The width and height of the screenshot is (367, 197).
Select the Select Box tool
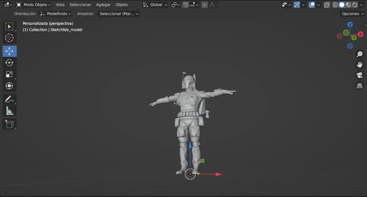[x=9, y=27]
